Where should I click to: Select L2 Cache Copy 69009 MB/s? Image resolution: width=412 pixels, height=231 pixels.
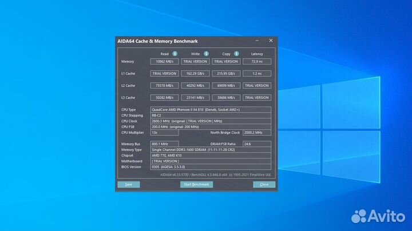[x=226, y=86]
